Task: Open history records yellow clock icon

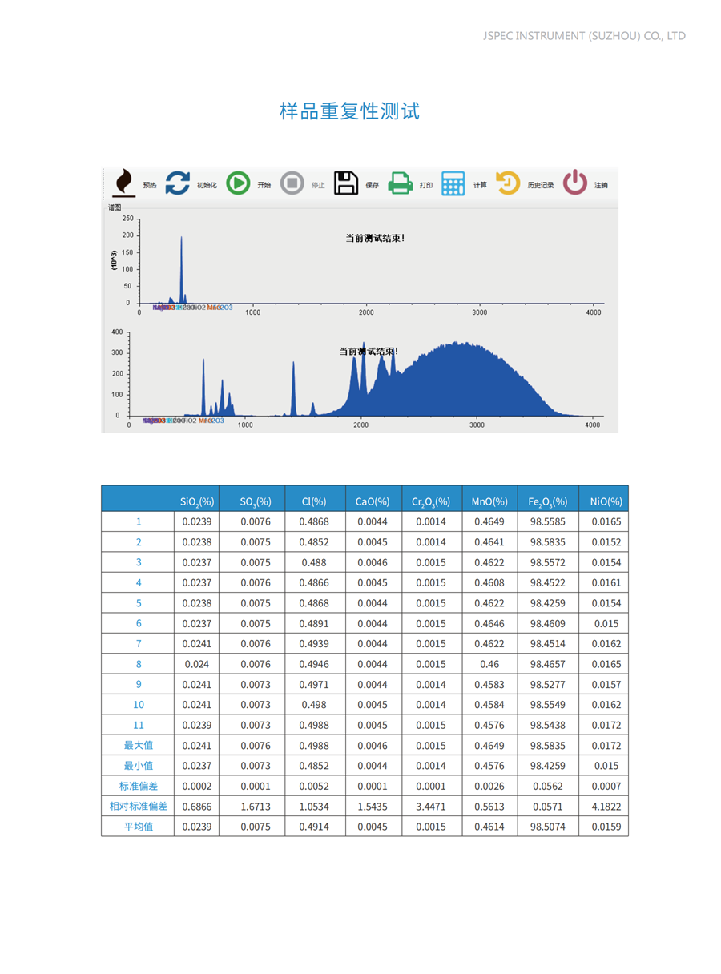Action: click(x=508, y=183)
